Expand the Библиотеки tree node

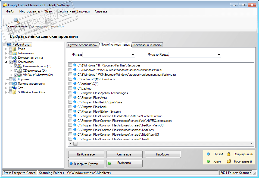point(6,53)
